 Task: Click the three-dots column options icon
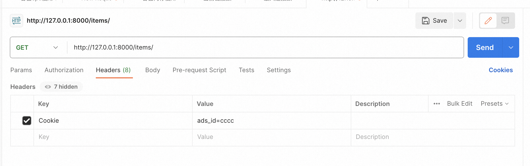(x=437, y=104)
